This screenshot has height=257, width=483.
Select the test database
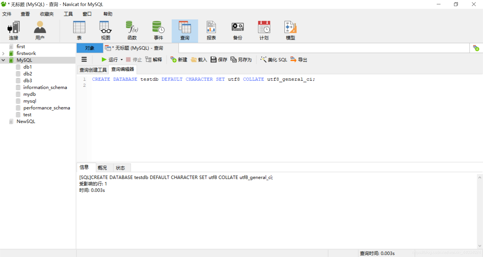tap(27, 115)
